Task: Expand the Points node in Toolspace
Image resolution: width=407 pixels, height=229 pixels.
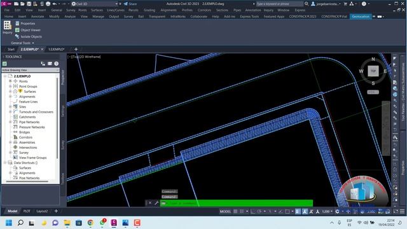Action: 10,81
